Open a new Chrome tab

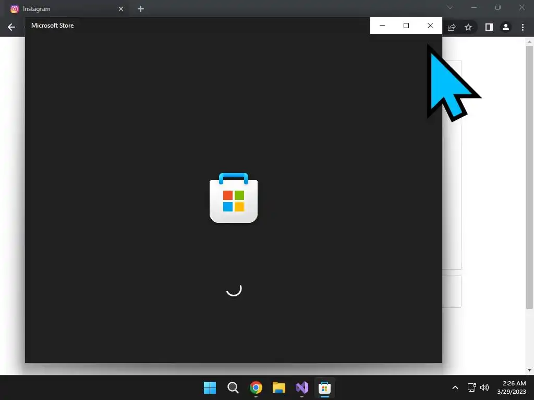[x=141, y=9]
